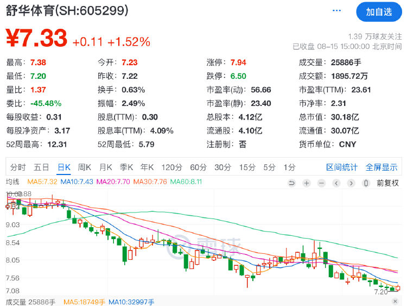
Task: Click the 最低 value 7.20
Action: tap(38, 76)
